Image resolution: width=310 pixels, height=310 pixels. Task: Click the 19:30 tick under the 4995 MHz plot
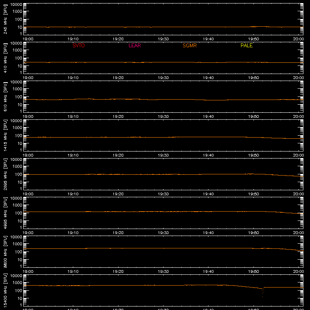(163, 233)
